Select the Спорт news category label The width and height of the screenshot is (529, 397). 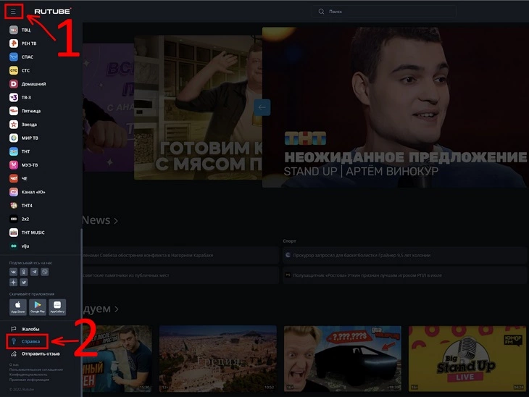pyautogui.click(x=289, y=241)
